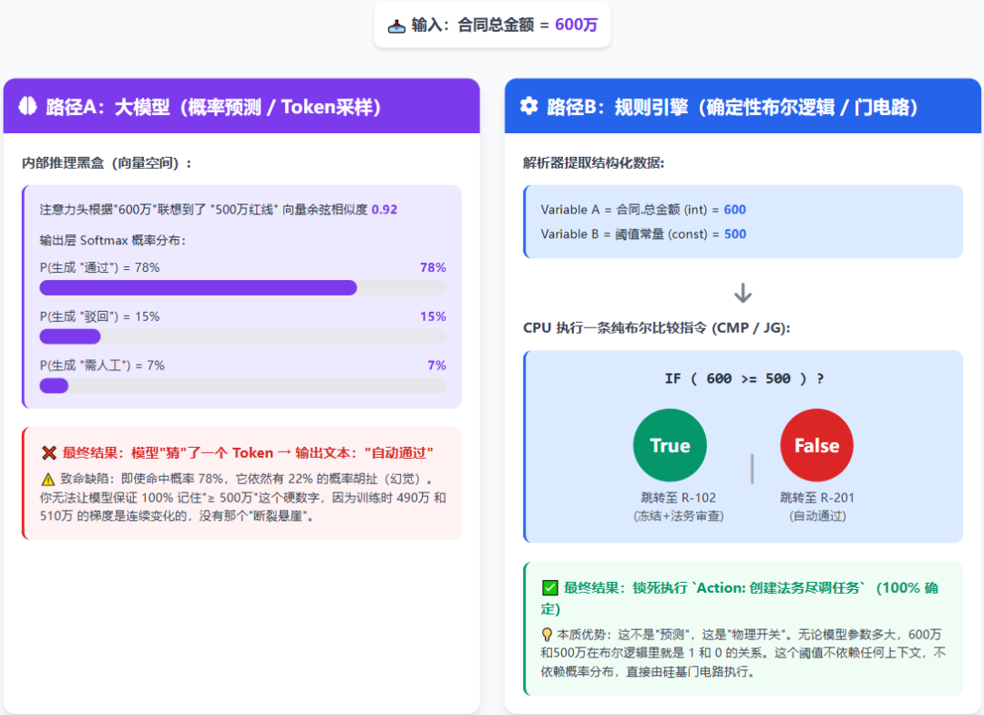Viewport: 984px width, 715px height.
Task: Click the 跳转至 R-201 label
Action: [x=817, y=498]
